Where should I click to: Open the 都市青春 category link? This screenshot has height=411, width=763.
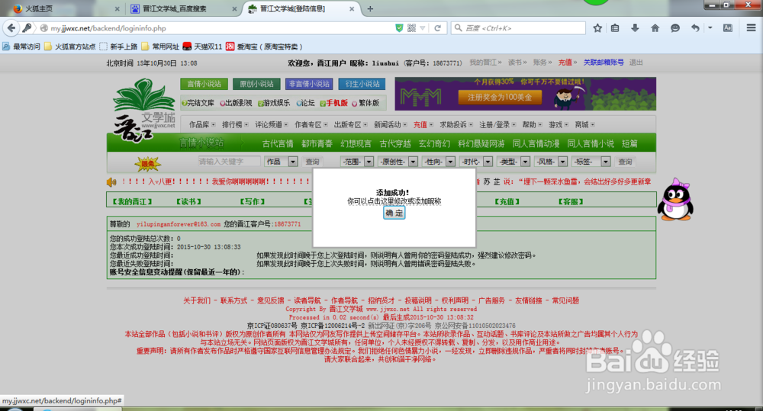(x=317, y=143)
